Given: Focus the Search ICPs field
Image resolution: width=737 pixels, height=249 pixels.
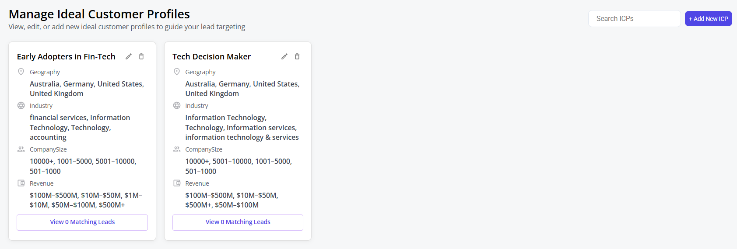Looking at the screenshot, I should pos(634,19).
